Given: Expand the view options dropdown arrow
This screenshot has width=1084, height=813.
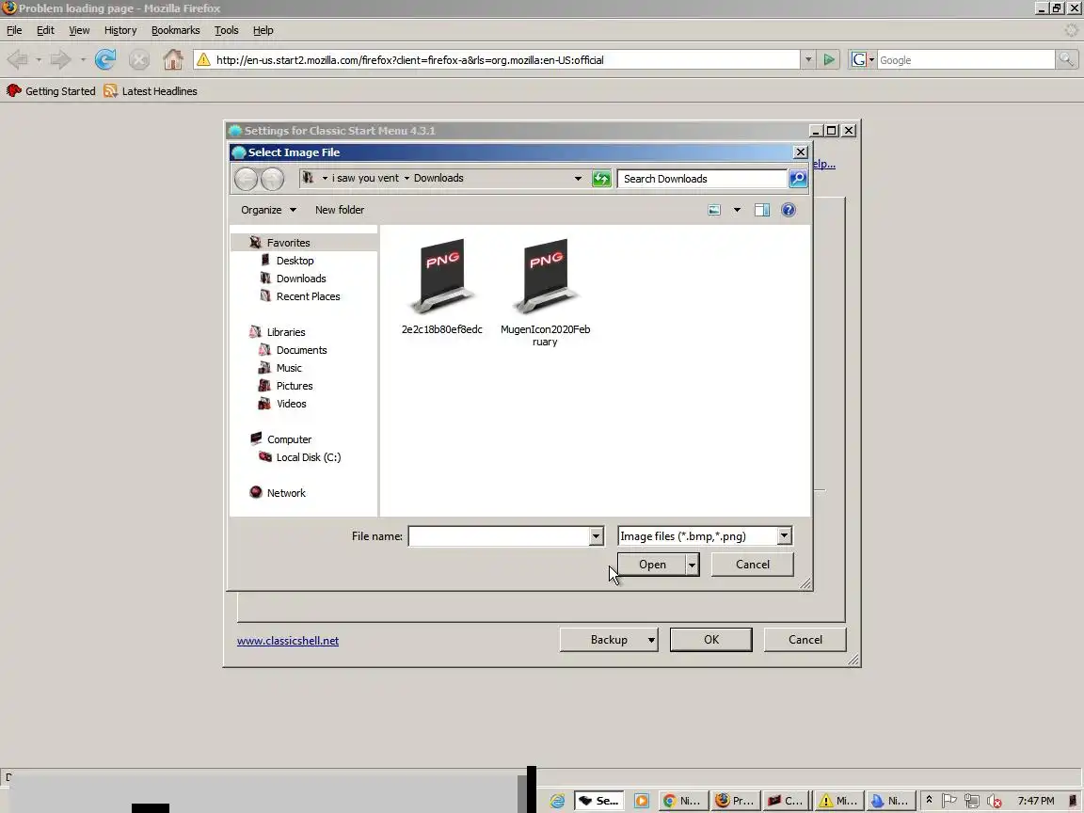Looking at the screenshot, I should click(737, 210).
